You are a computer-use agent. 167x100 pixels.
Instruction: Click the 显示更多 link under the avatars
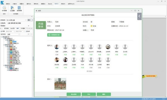89,71
